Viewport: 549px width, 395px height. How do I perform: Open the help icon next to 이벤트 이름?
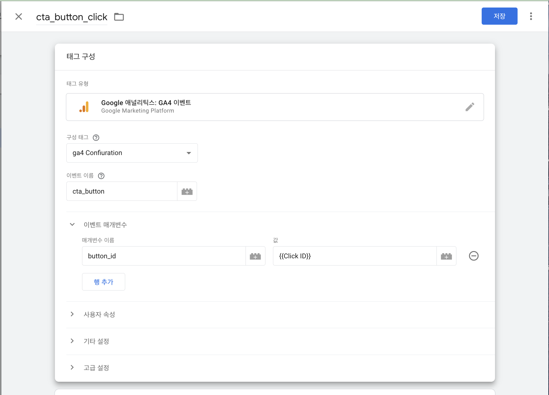[x=101, y=176]
